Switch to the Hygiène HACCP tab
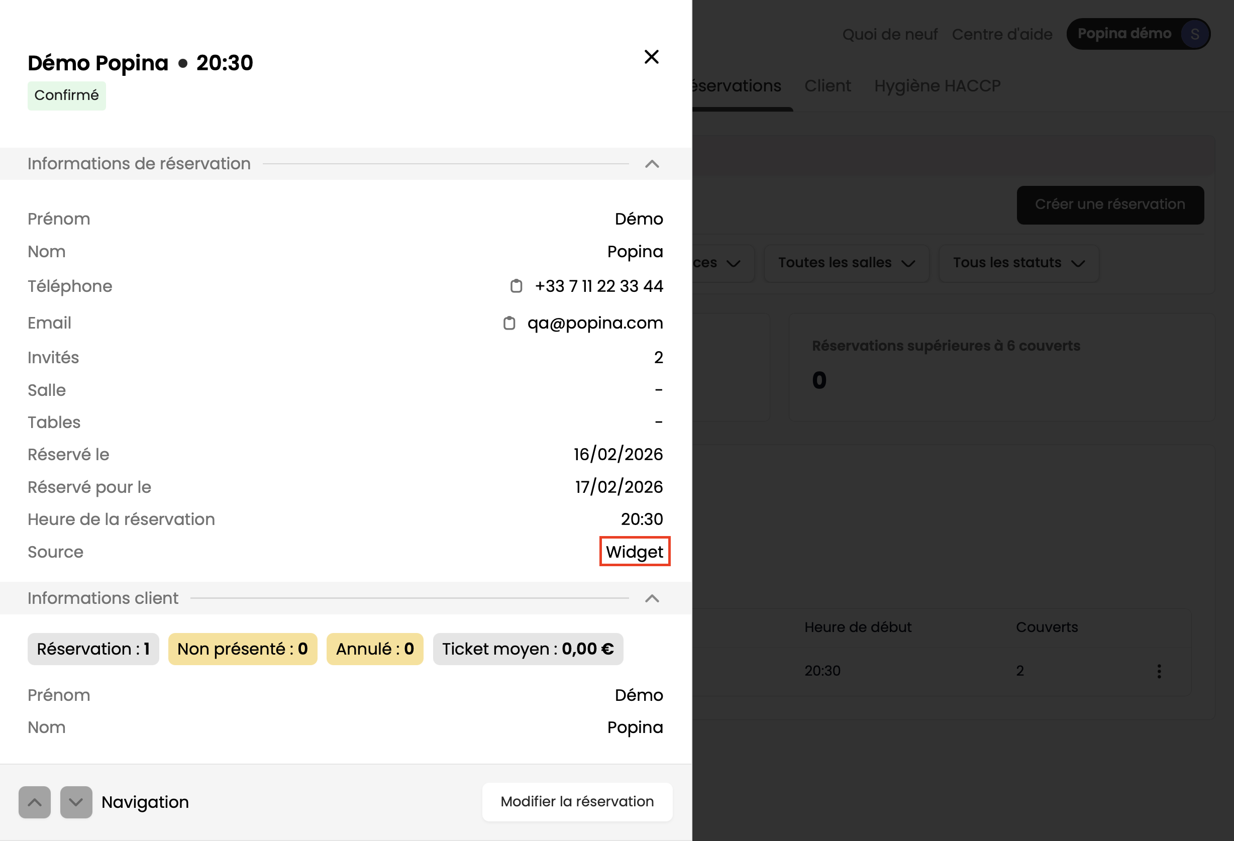 pos(937,86)
